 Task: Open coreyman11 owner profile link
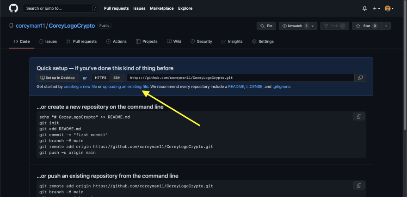point(31,26)
